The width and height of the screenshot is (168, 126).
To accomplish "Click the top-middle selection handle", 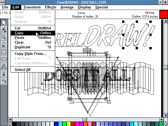I will (137, 22).
